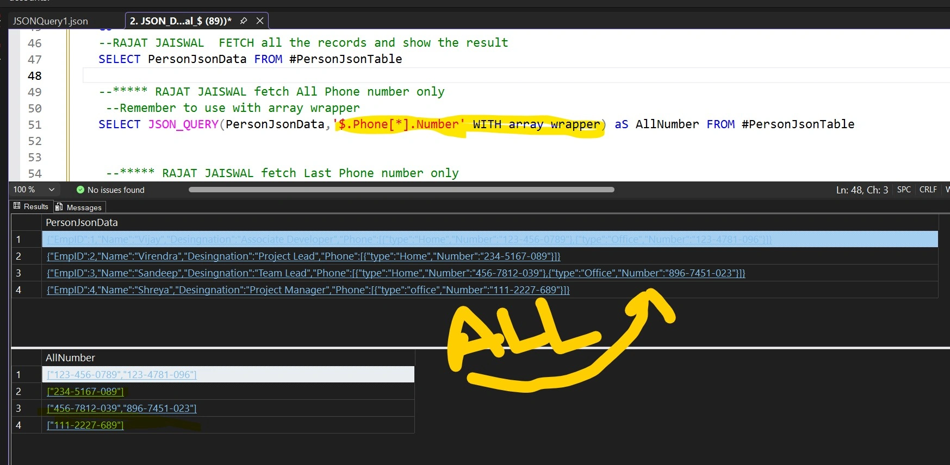The height and width of the screenshot is (465, 950).
Task: Open the ["456-7812-039","896-7451-023"] result link
Action: [122, 409]
